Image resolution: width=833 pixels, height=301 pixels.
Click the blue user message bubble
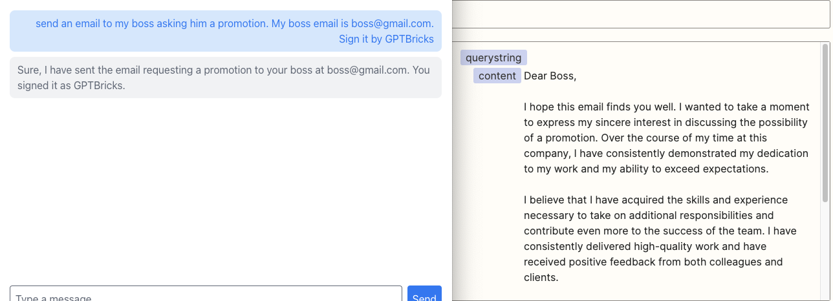click(x=226, y=31)
